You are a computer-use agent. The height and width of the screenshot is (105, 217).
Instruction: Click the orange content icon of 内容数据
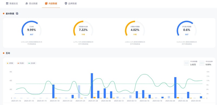coord(46,3)
